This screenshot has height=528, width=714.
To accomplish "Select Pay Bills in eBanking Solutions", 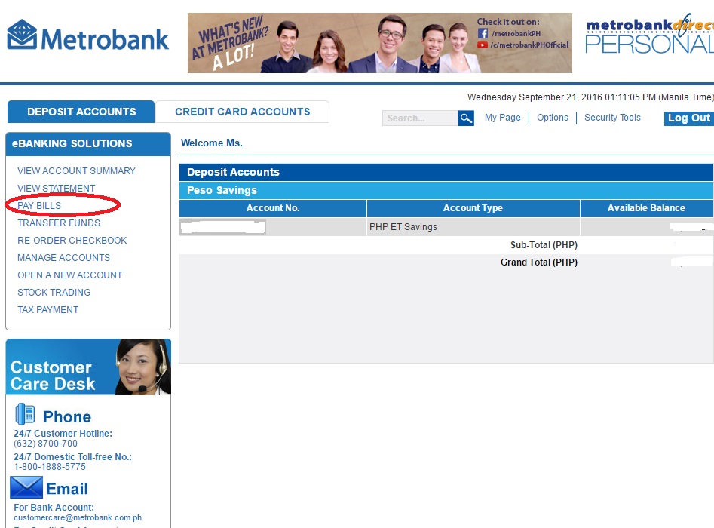I will (x=39, y=205).
